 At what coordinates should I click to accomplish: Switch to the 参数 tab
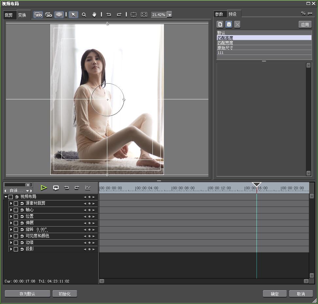tap(219, 14)
